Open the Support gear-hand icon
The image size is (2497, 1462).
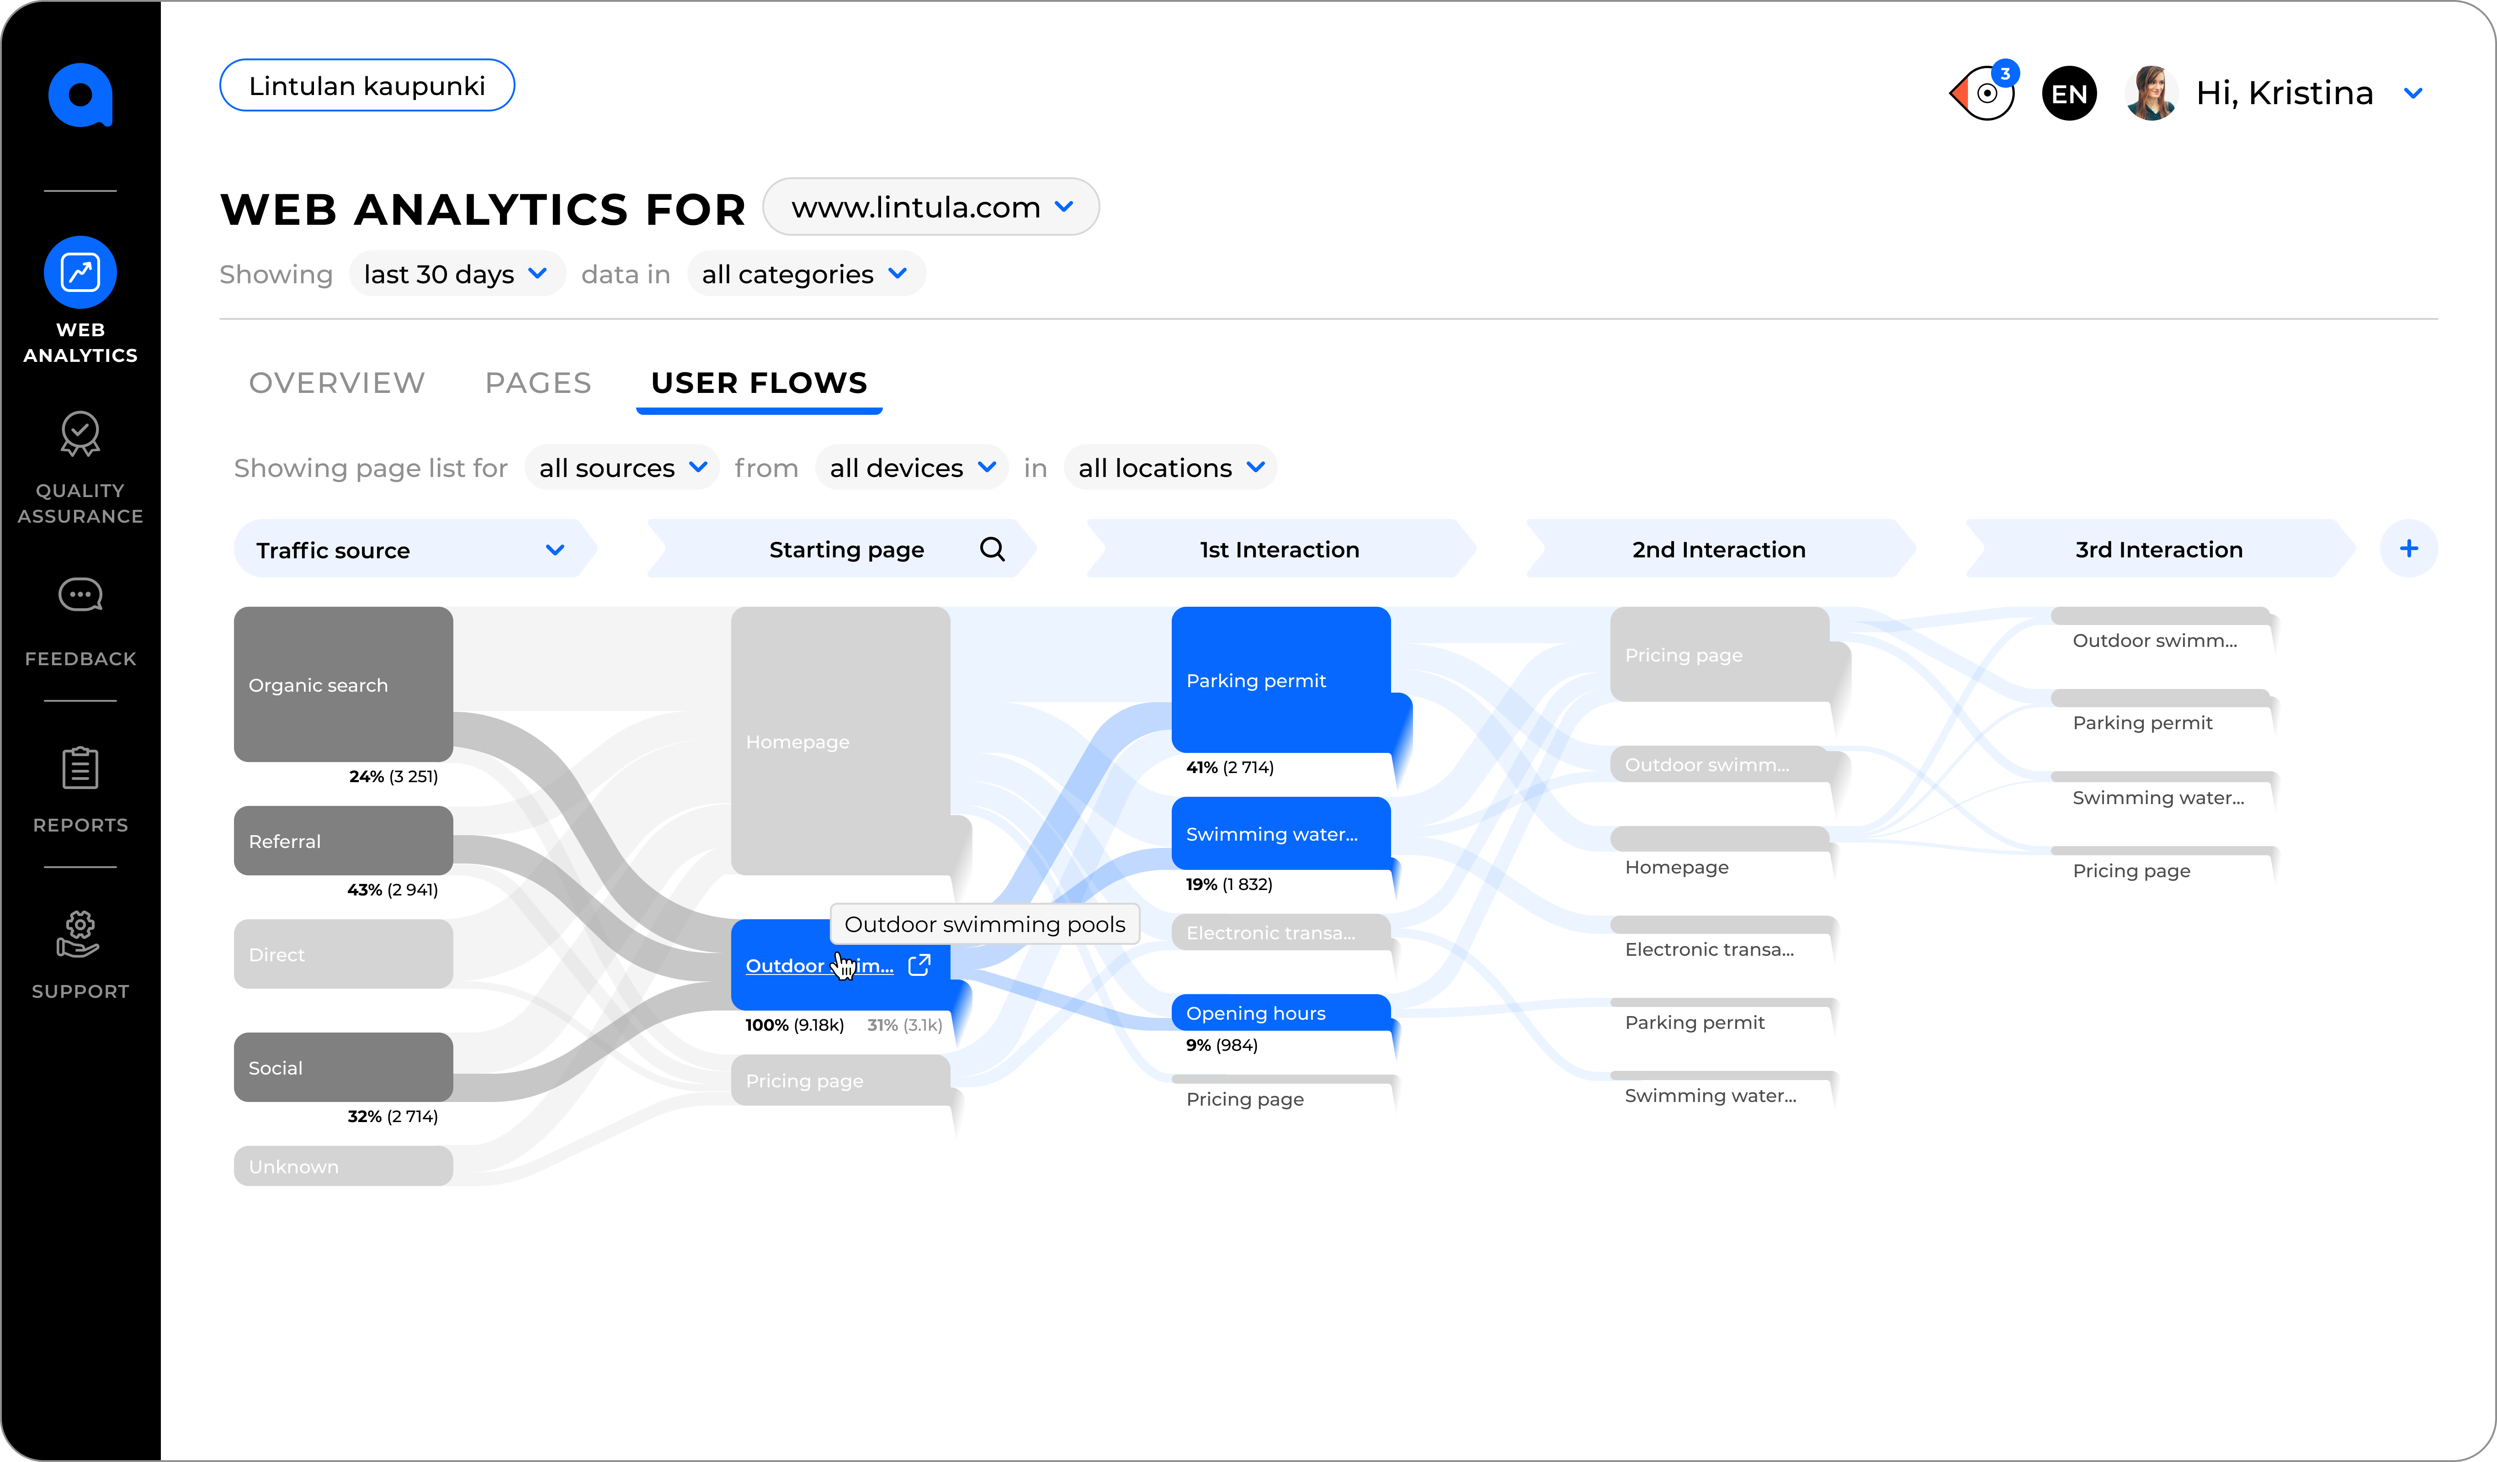pyautogui.click(x=80, y=934)
